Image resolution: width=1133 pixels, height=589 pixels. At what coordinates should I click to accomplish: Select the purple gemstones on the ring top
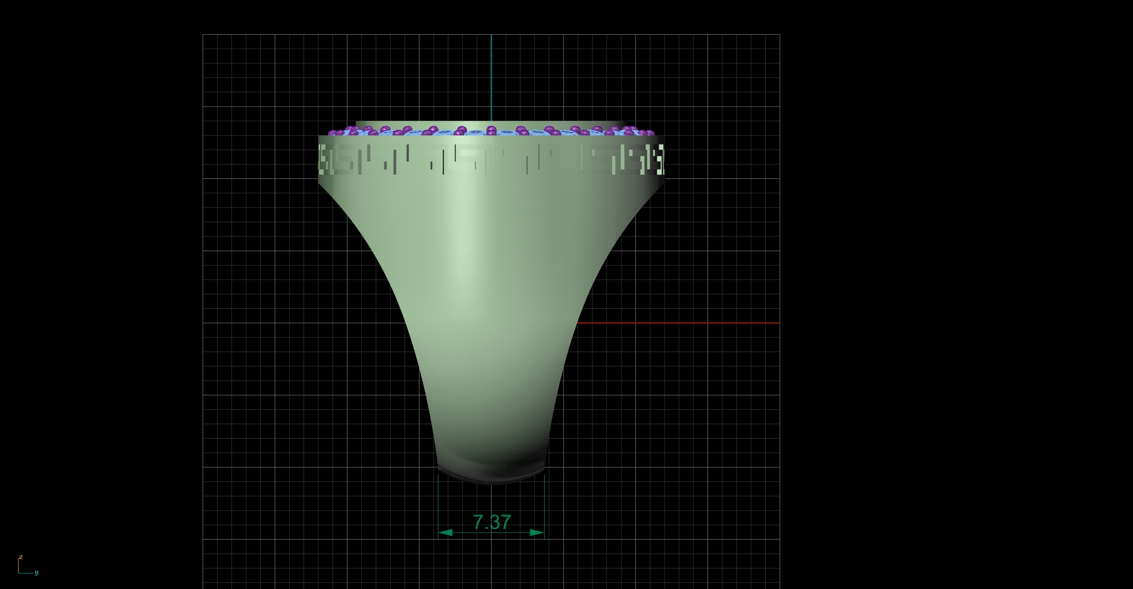(491, 131)
